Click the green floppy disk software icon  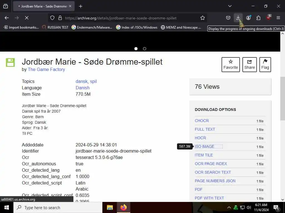[10, 62]
